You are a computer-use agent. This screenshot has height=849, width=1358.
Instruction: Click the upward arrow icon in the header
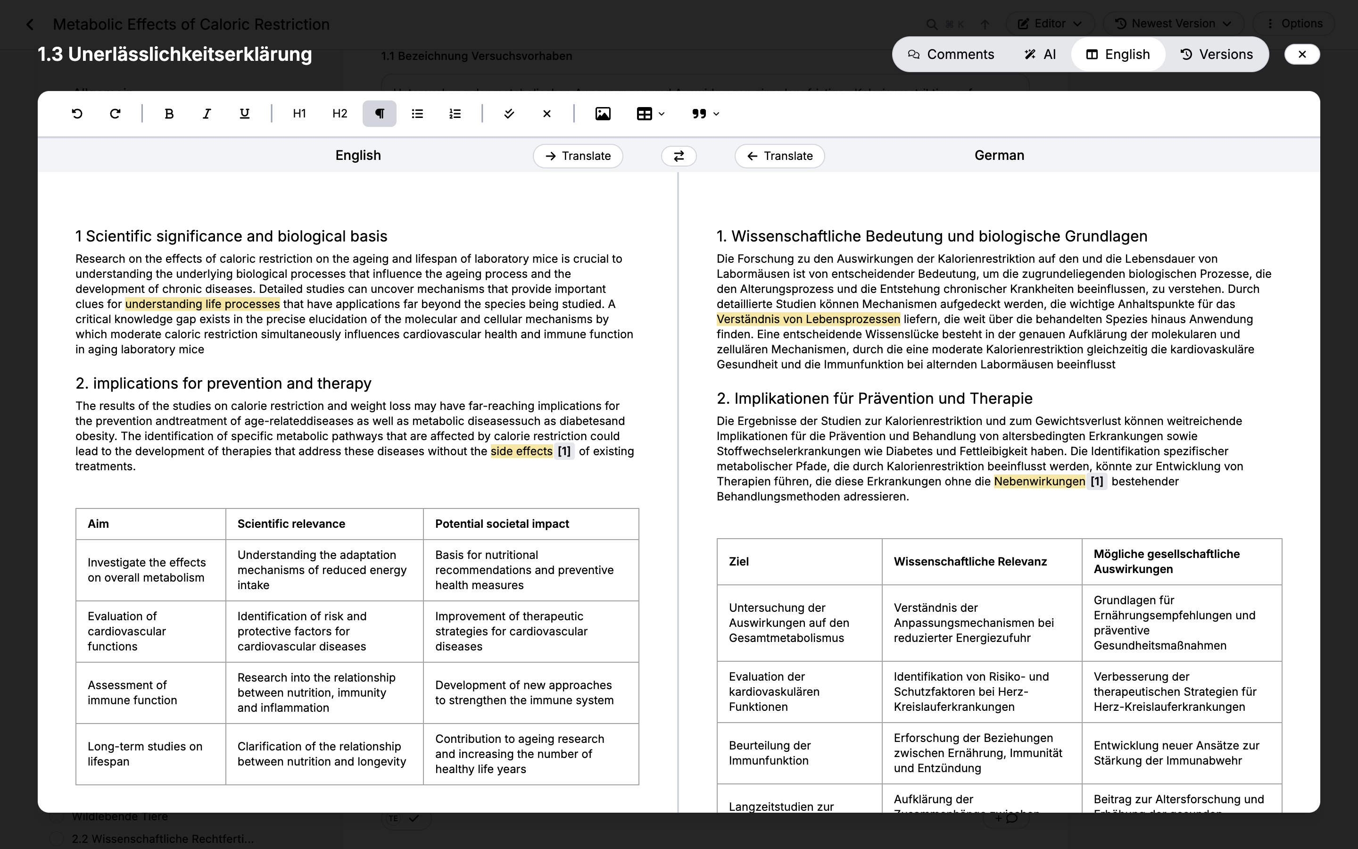point(985,24)
